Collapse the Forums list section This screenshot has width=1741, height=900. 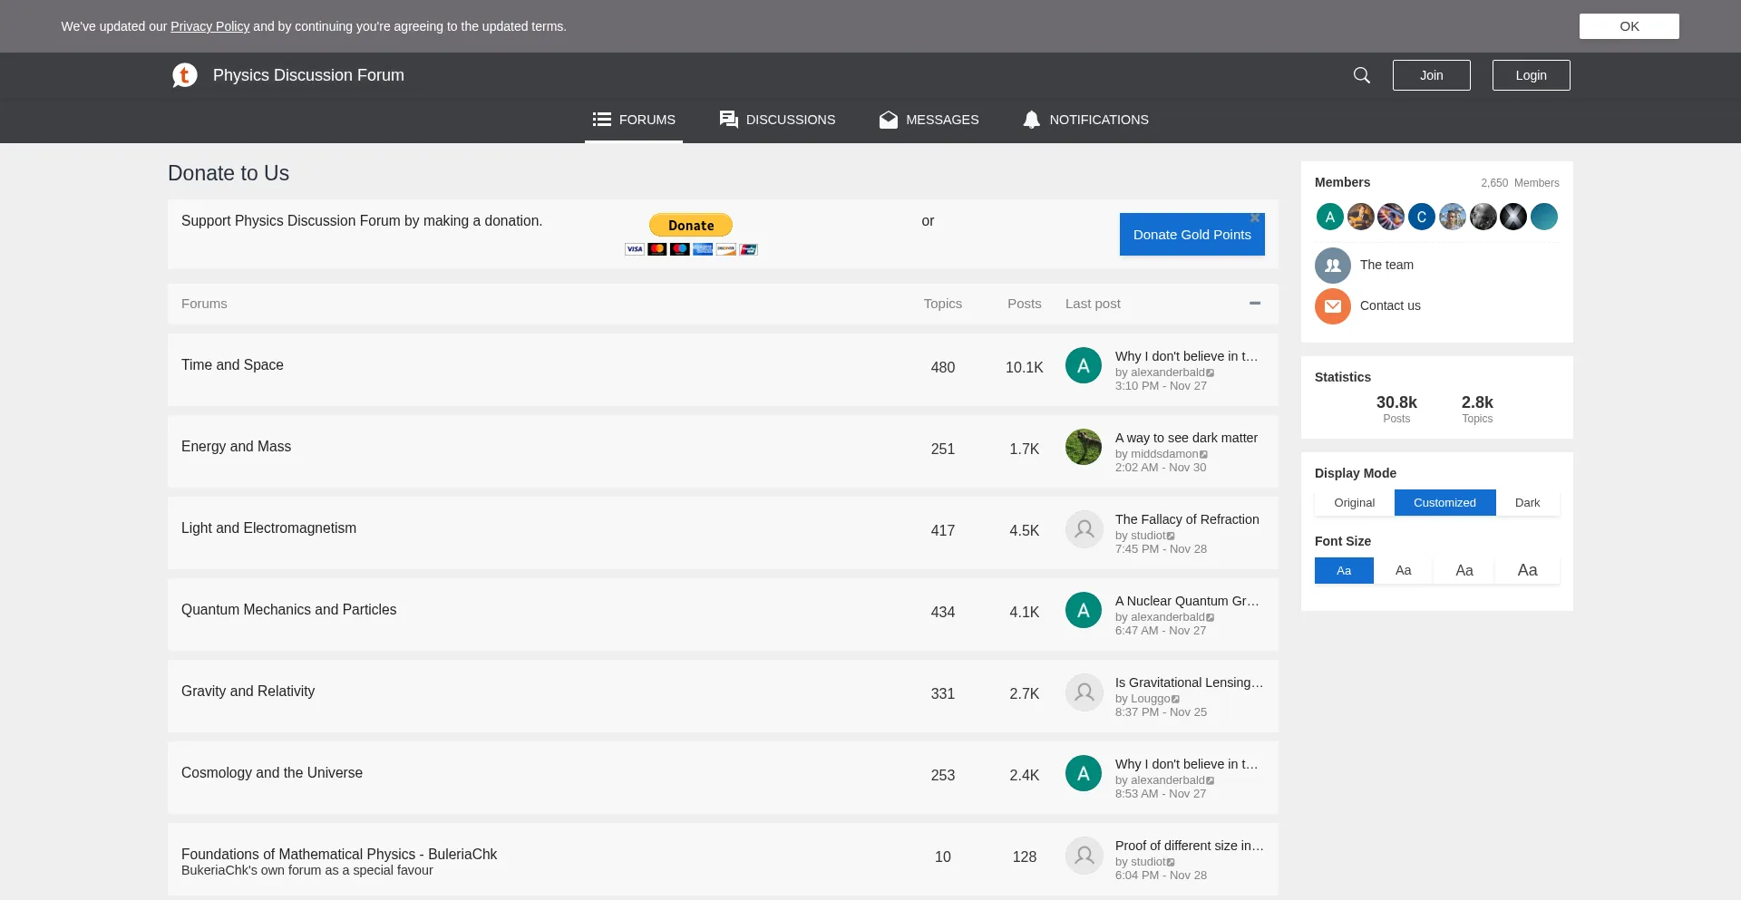(1255, 304)
